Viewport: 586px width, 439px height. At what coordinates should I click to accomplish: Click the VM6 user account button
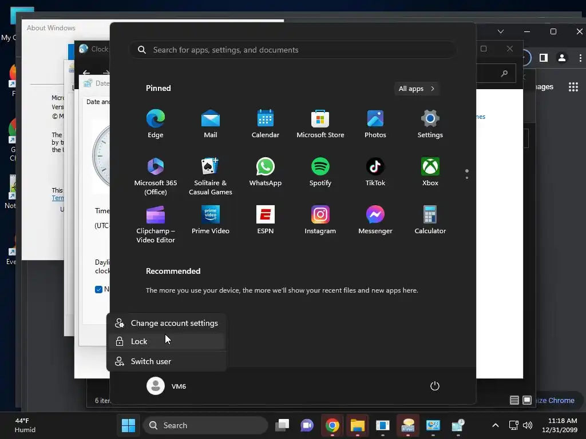(167, 386)
